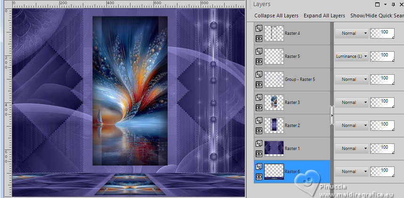Click the layer type icon of Group - Raster 5
This screenshot has height=198, width=404.
[259, 74]
